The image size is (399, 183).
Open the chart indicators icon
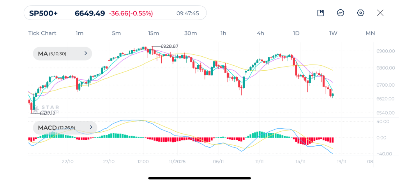341,13
